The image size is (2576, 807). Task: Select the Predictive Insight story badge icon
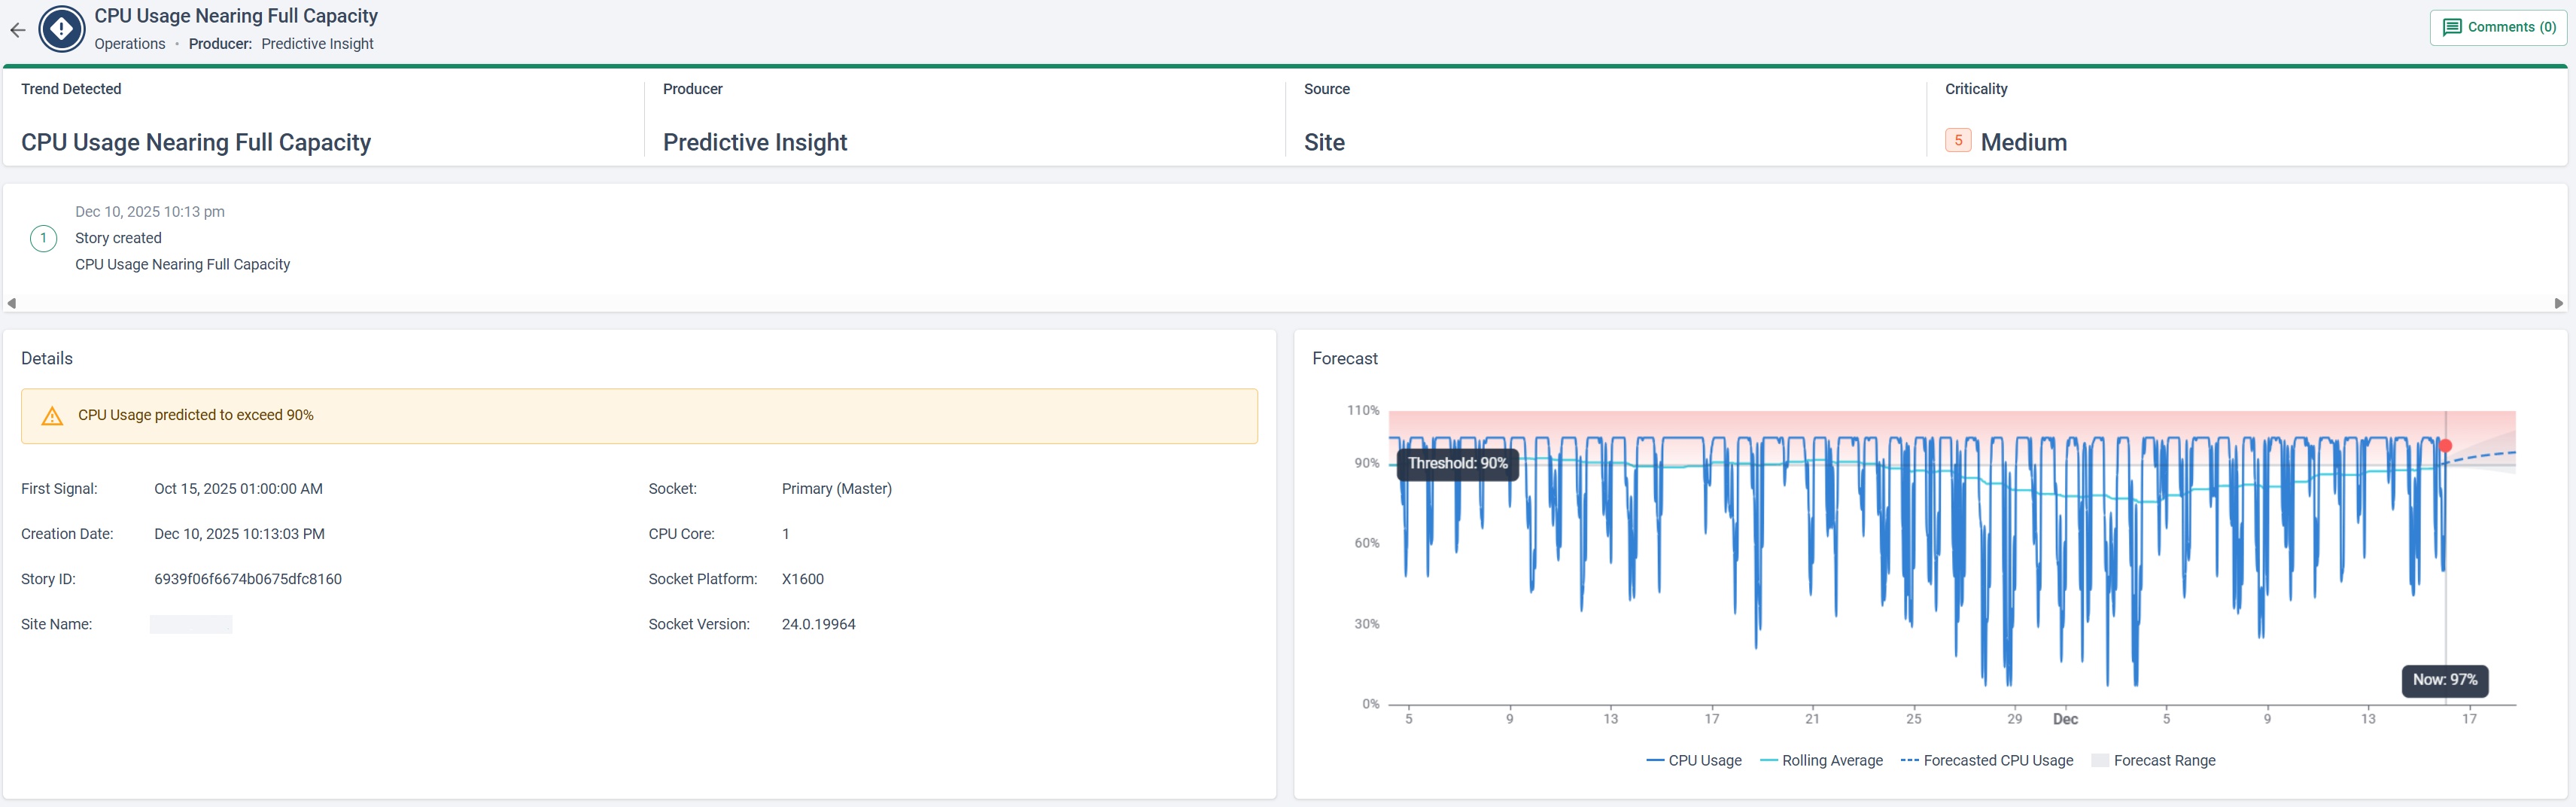61,29
